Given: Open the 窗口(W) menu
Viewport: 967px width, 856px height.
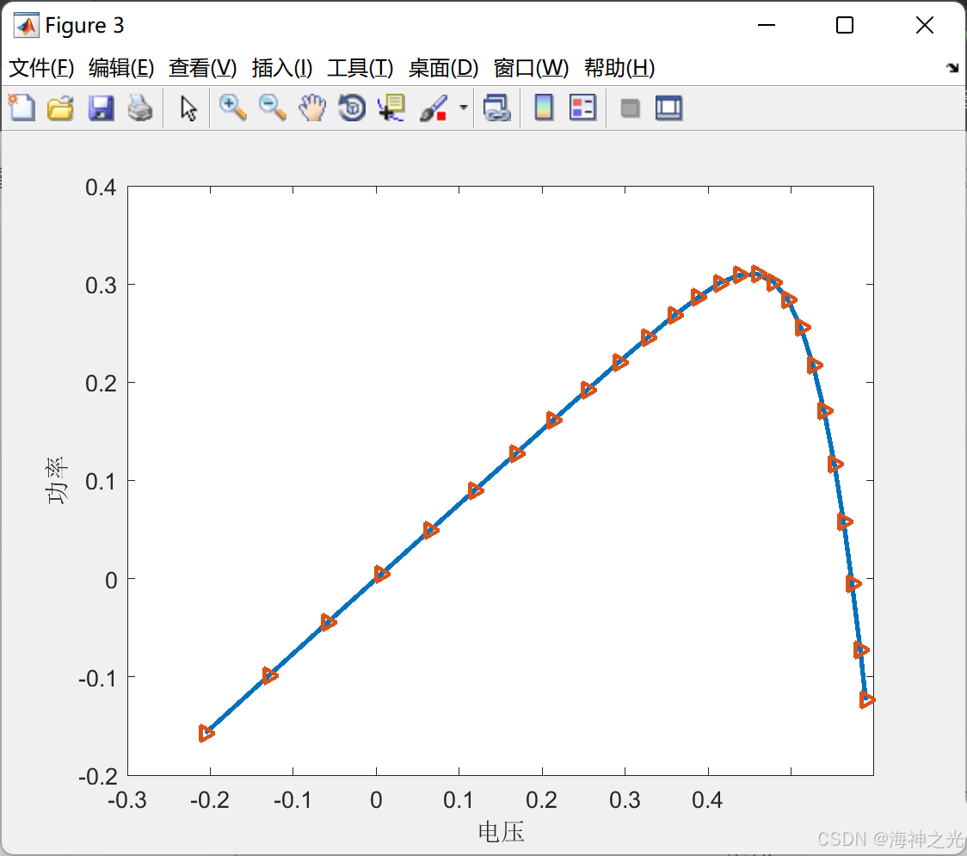Looking at the screenshot, I should tap(530, 68).
